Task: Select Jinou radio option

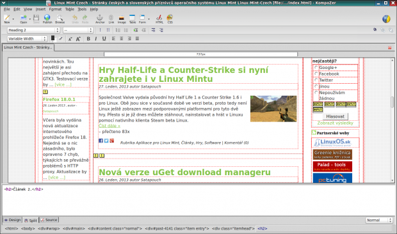Action: point(316,86)
